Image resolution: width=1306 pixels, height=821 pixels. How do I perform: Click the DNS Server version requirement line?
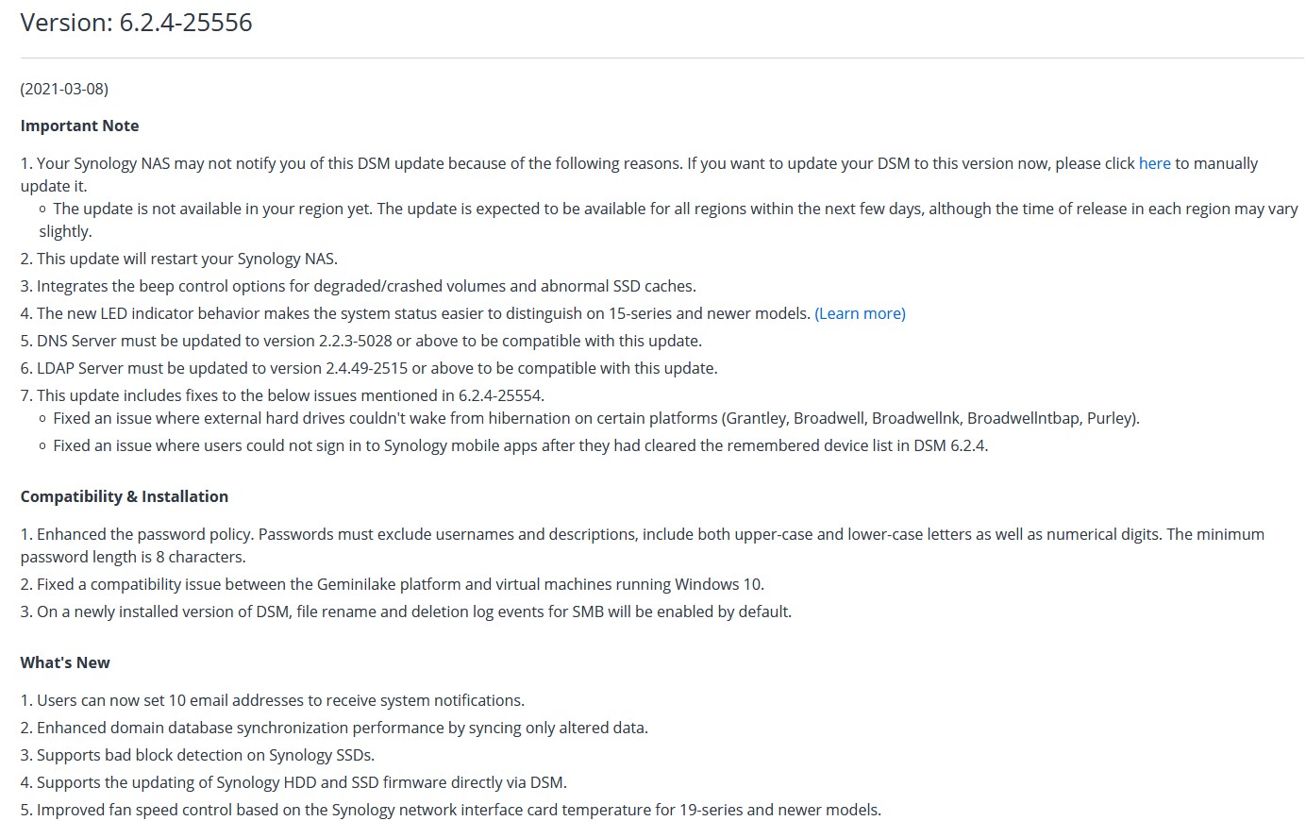pyautogui.click(x=368, y=341)
